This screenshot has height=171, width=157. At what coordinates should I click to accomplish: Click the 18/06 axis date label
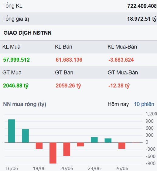[x=39, y=169]
